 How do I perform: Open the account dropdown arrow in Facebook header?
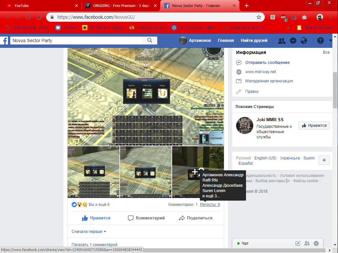331,41
